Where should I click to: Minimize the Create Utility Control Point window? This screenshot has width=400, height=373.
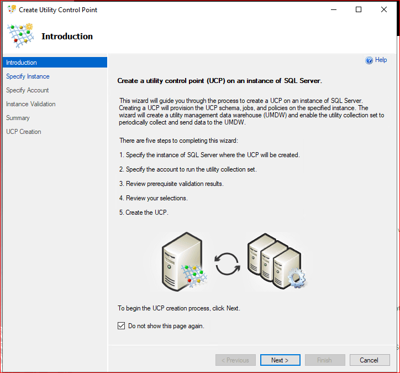tap(333, 9)
